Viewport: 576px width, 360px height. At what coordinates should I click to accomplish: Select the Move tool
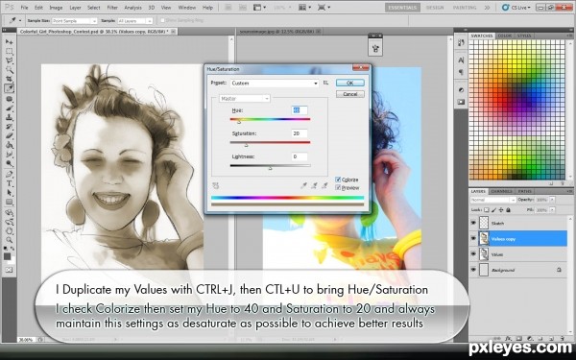[9, 41]
